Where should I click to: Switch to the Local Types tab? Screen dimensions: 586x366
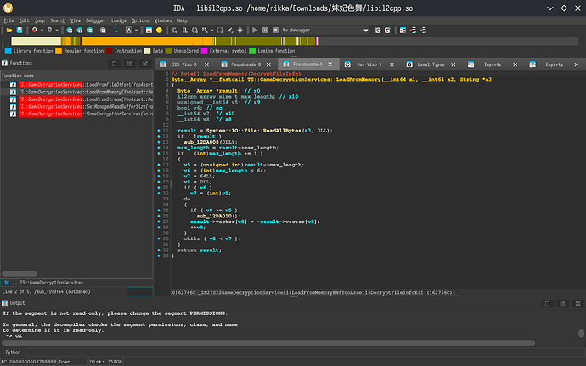tap(431, 65)
